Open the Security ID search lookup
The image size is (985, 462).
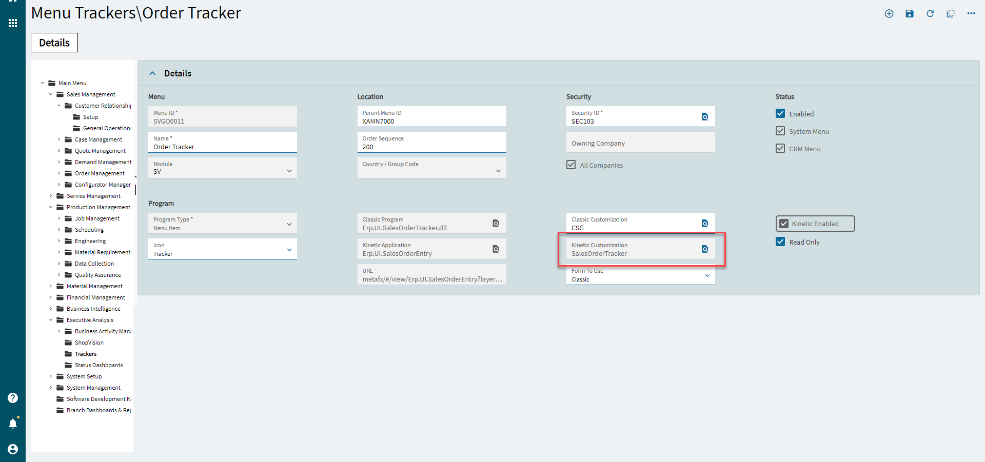705,116
